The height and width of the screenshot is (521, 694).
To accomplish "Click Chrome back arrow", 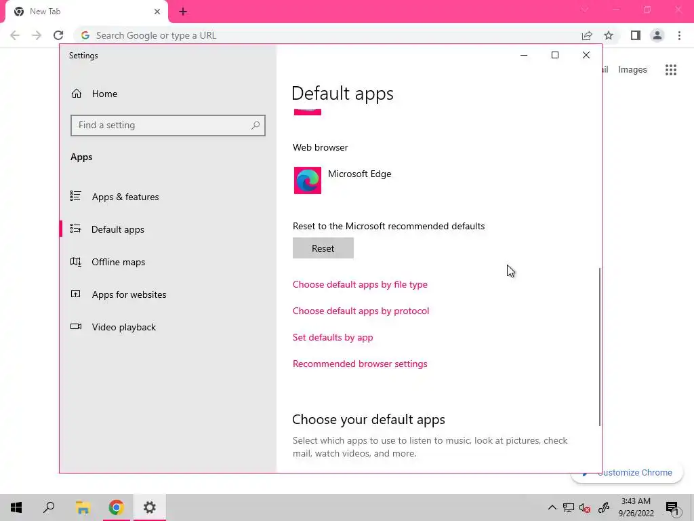I will [x=15, y=35].
